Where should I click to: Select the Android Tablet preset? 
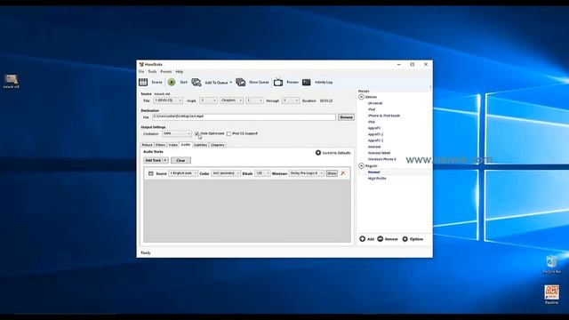coord(380,153)
